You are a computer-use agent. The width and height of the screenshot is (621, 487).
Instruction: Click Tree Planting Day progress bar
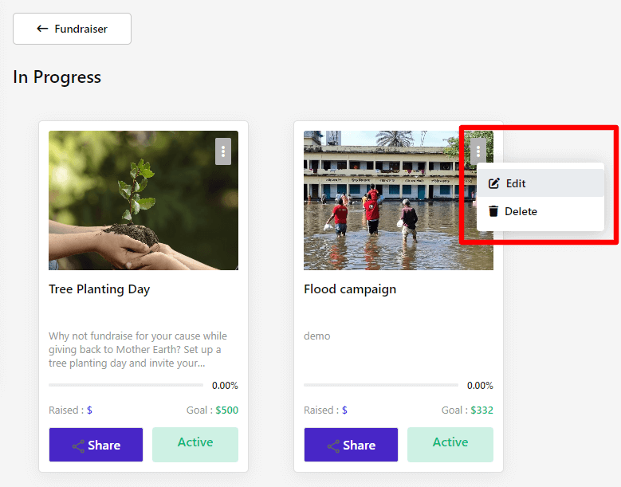(126, 386)
